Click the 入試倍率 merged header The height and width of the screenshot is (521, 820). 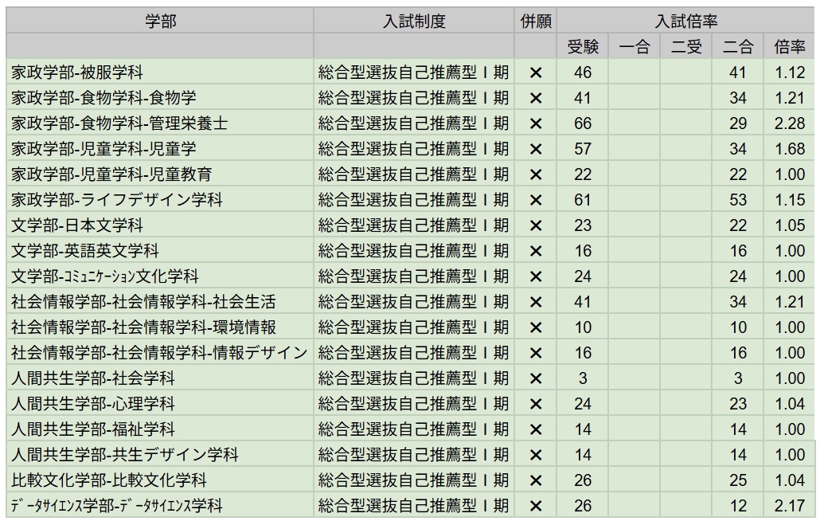pos(685,22)
